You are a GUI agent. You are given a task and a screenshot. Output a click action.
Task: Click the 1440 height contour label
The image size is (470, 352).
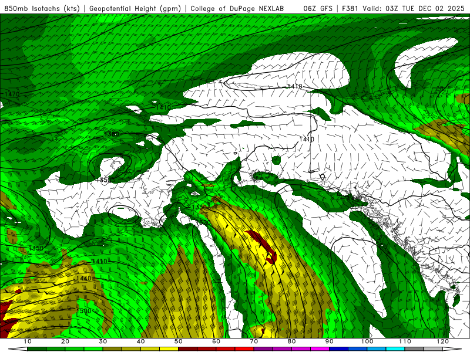pyautogui.click(x=83, y=278)
